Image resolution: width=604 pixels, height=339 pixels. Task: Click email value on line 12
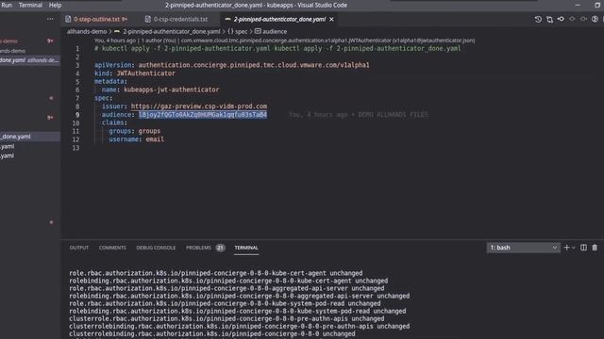pos(155,139)
